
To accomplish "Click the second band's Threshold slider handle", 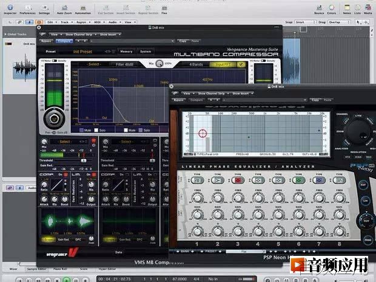I will (x=152, y=161).
